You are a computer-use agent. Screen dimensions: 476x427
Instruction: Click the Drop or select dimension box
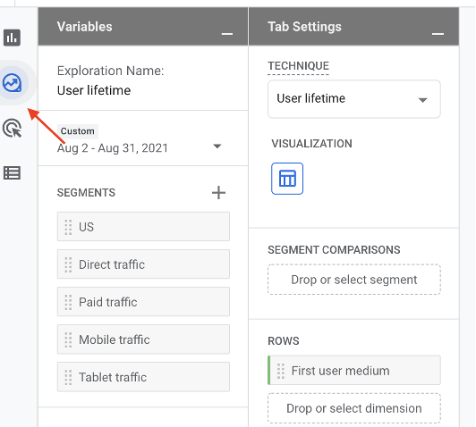(354, 408)
